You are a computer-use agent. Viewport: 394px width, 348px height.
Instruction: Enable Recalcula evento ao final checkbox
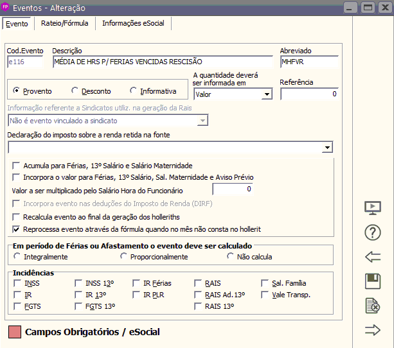click(17, 217)
